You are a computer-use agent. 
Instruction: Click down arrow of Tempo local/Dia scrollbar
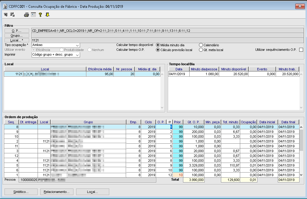[x=301, y=108]
